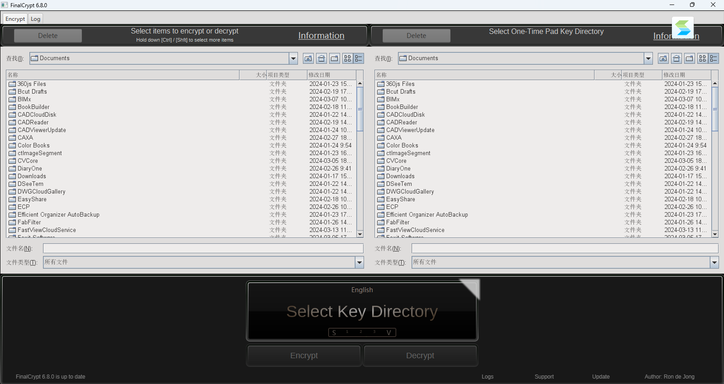Go up one level in left file panel
This screenshot has height=384, width=724.
point(308,58)
